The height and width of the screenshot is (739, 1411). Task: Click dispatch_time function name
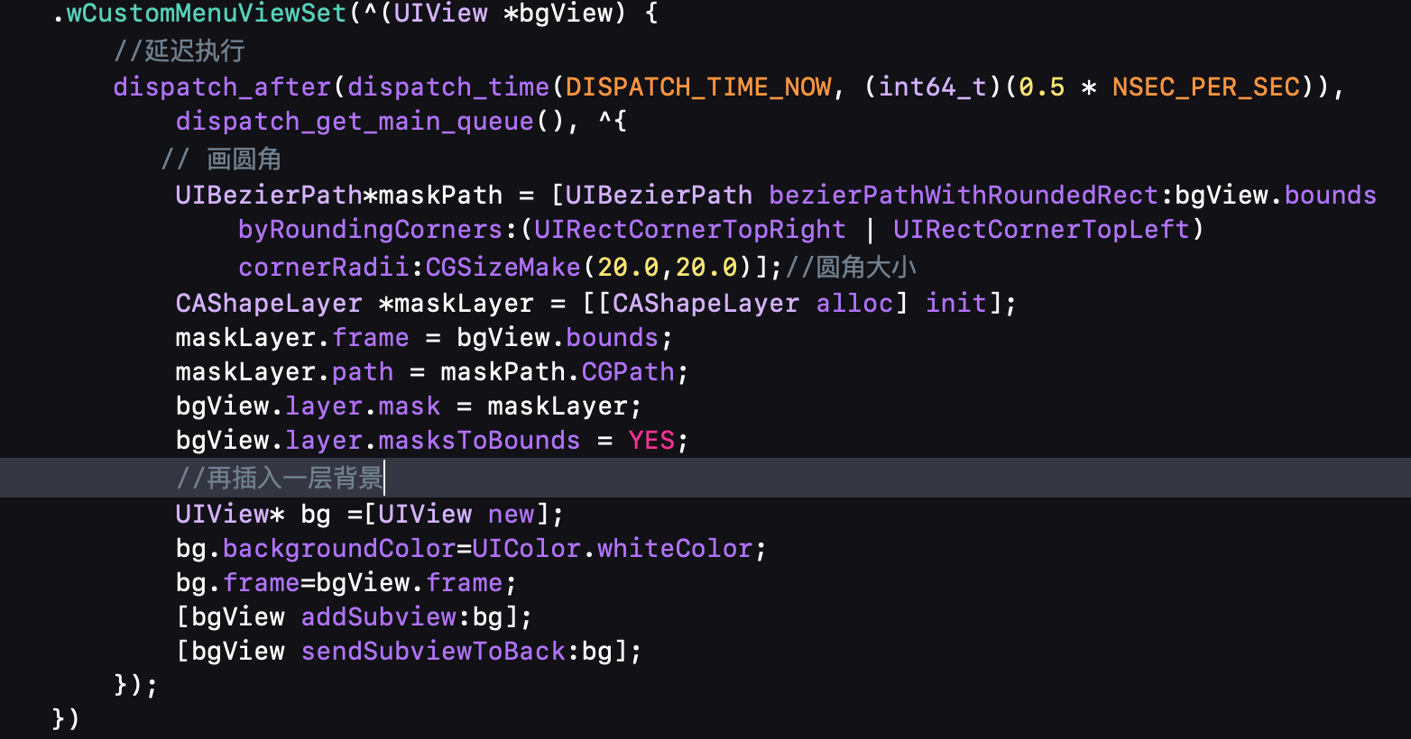point(448,87)
